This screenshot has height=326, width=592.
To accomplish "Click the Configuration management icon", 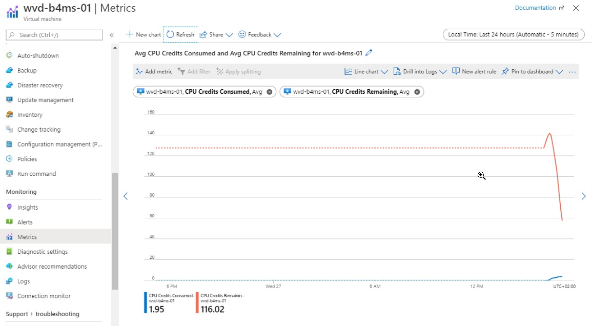I will point(9,144).
